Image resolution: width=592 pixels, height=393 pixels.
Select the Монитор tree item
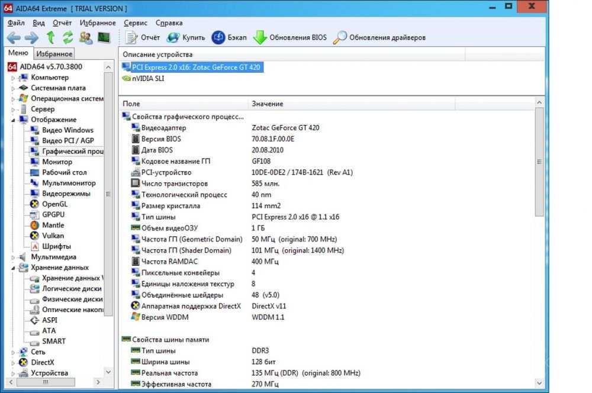[x=52, y=162]
